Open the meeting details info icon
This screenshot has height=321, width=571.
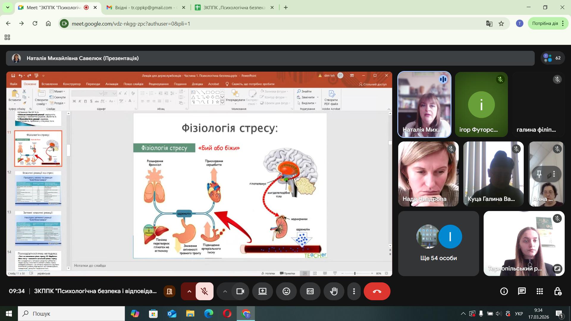[504, 291]
